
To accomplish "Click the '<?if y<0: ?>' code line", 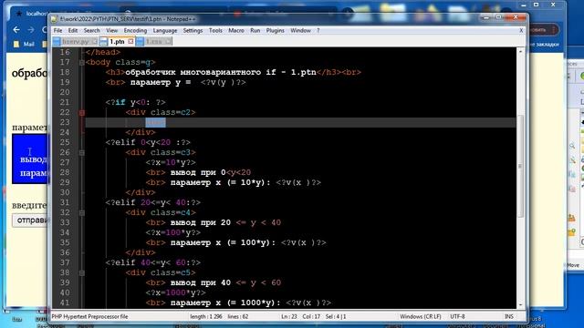I will pyautogui.click(x=136, y=102).
